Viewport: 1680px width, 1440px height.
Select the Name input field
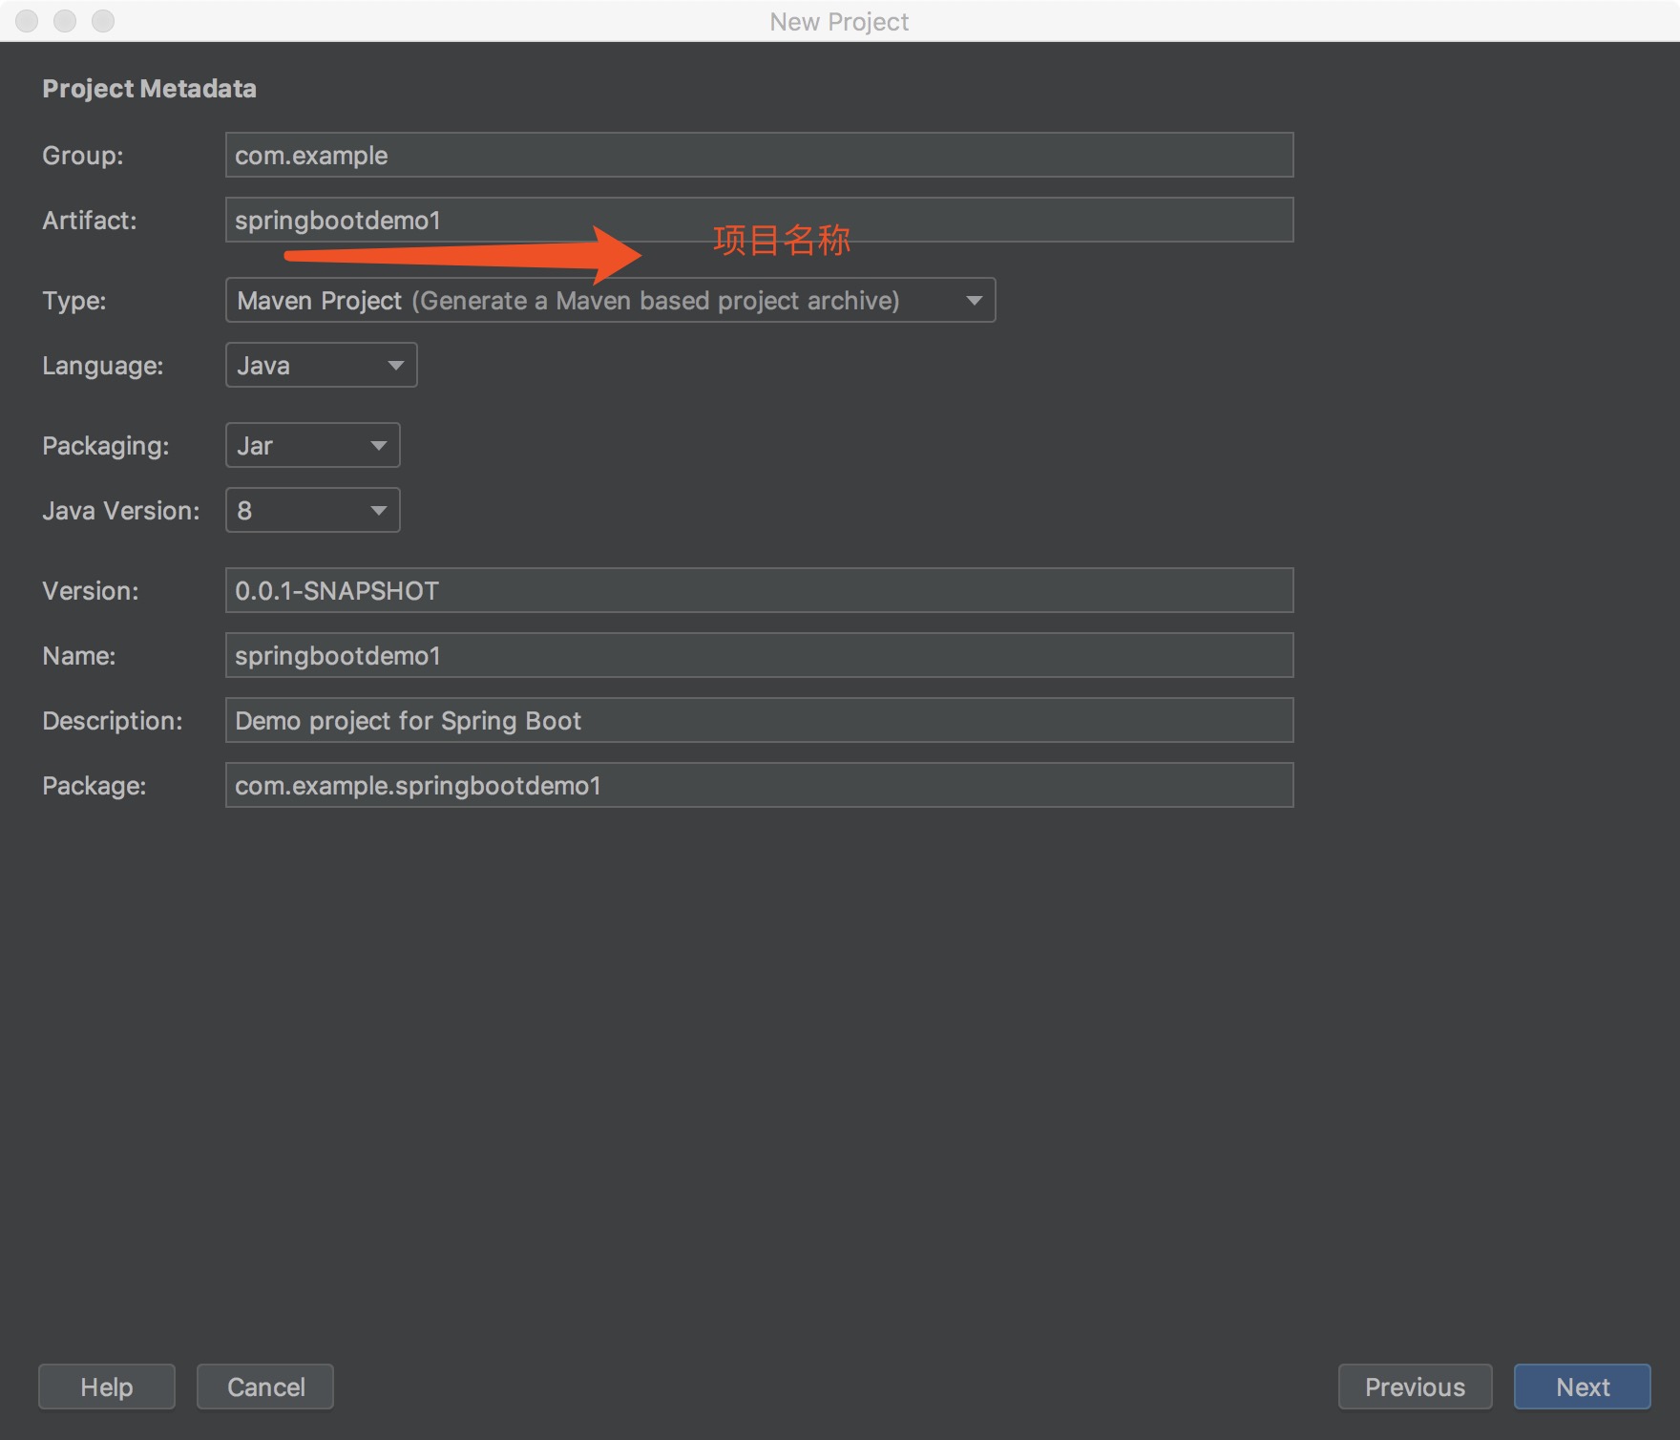point(759,655)
